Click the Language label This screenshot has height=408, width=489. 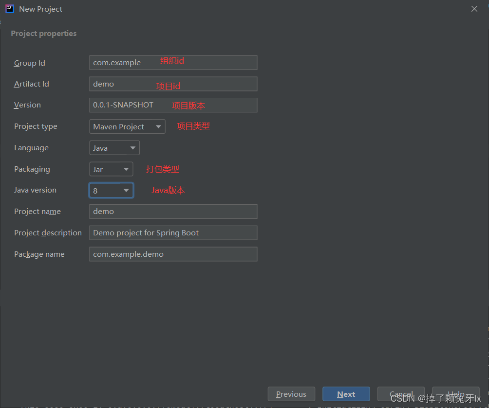(x=32, y=148)
